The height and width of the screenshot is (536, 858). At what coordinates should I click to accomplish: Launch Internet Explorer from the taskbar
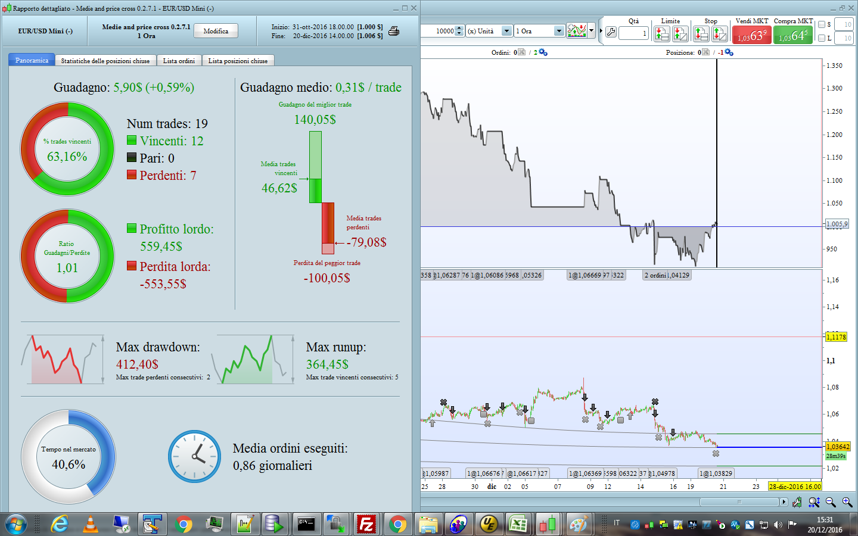point(60,525)
